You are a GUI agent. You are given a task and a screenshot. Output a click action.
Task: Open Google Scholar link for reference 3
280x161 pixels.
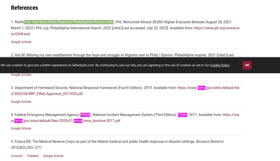tap(21, 102)
